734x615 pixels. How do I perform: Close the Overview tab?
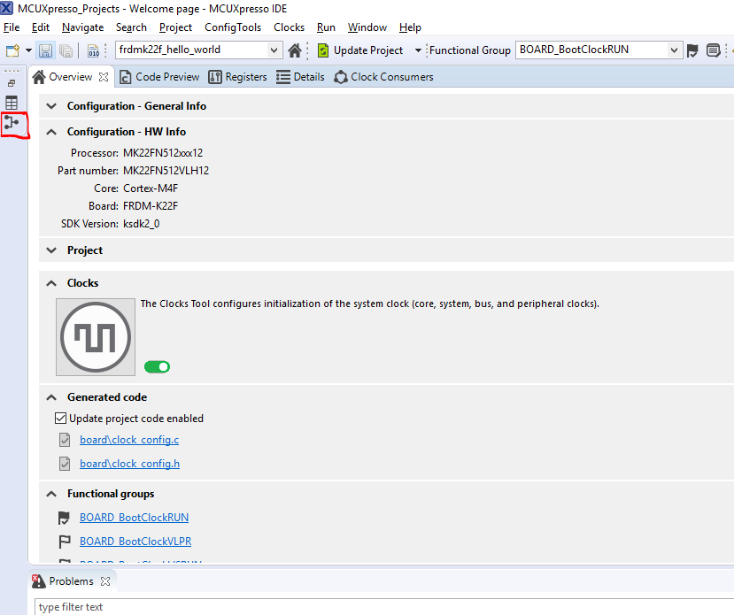tap(104, 77)
